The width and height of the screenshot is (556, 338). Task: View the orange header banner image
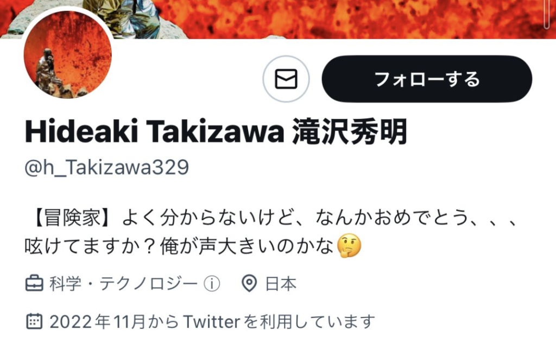click(x=278, y=19)
